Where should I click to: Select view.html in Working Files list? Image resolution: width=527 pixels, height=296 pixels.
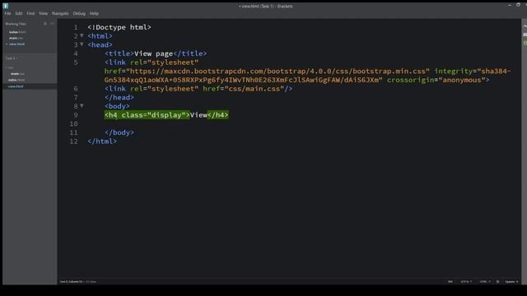tap(16, 44)
